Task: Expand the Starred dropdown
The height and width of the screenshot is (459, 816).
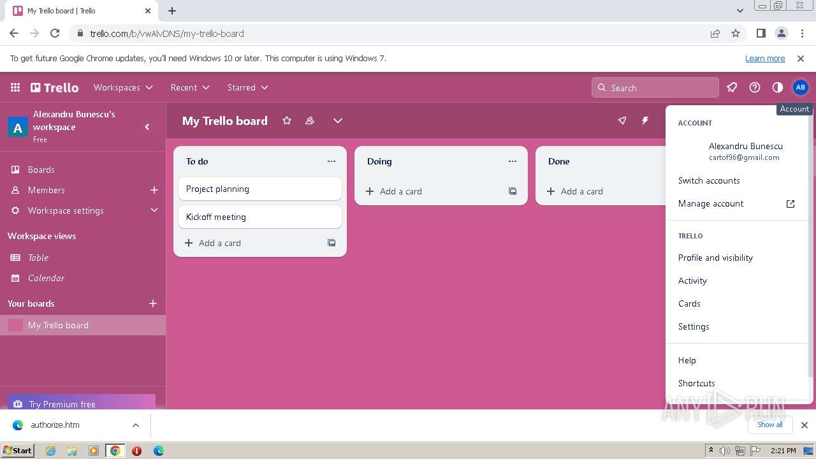Action: click(x=247, y=87)
